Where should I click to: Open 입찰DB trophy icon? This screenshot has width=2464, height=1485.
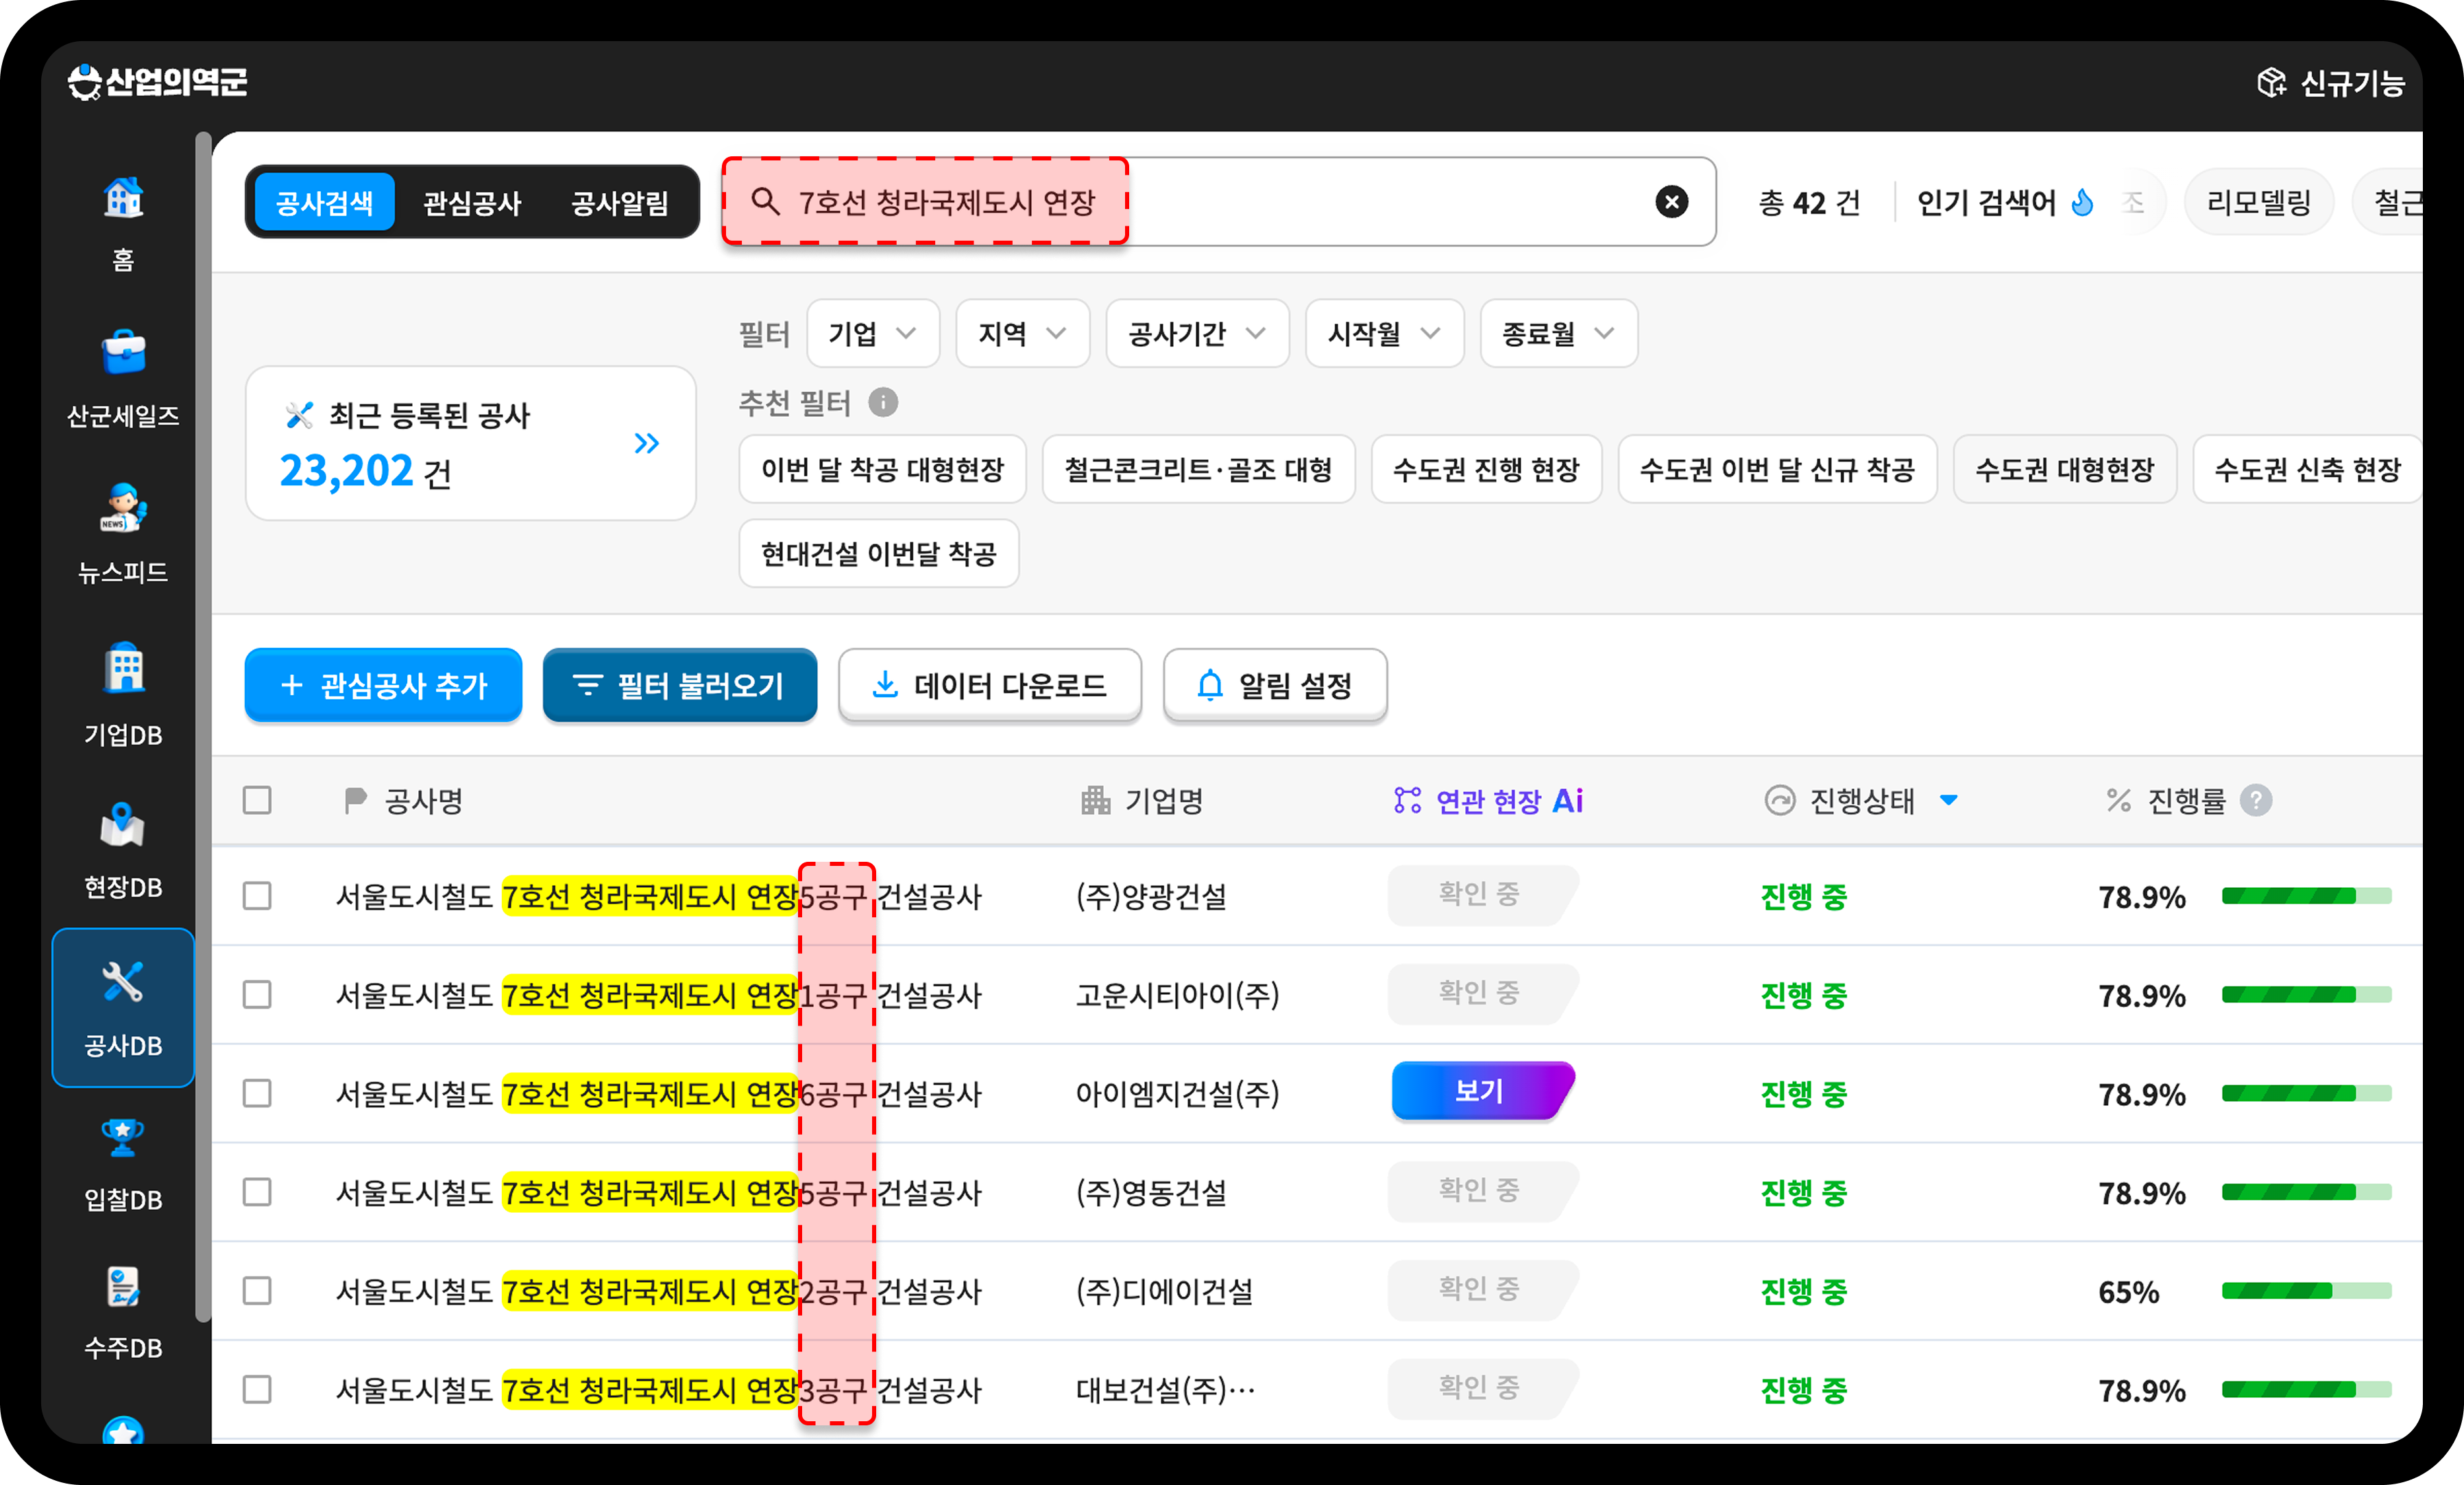(x=123, y=1137)
